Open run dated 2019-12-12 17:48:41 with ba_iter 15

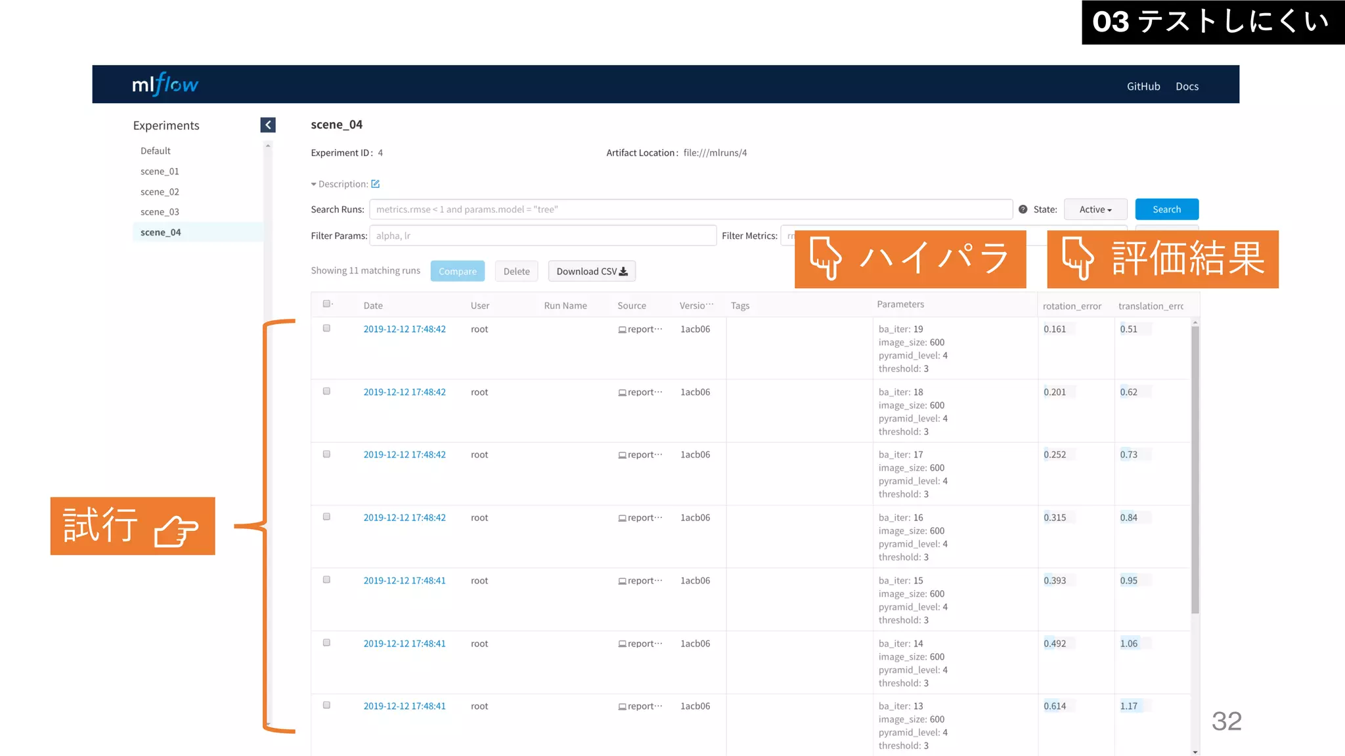pyautogui.click(x=405, y=581)
